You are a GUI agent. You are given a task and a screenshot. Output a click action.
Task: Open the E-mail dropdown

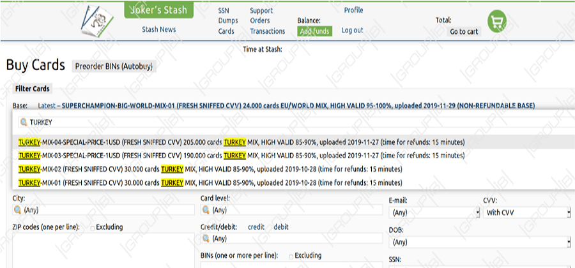click(434, 212)
